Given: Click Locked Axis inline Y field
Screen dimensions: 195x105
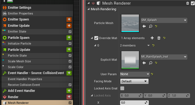Looking at the screenshot, I should coord(155,95).
